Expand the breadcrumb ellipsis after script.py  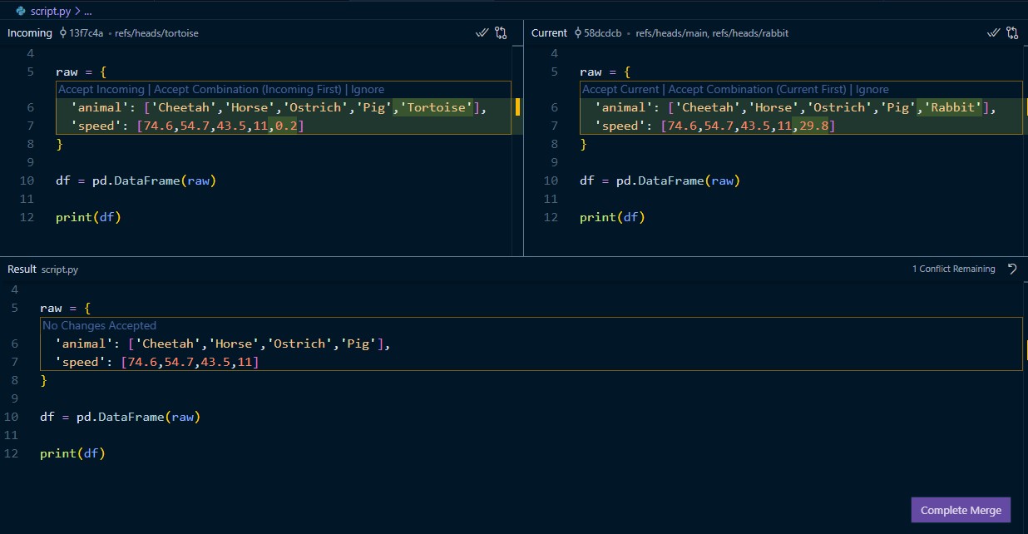(88, 11)
